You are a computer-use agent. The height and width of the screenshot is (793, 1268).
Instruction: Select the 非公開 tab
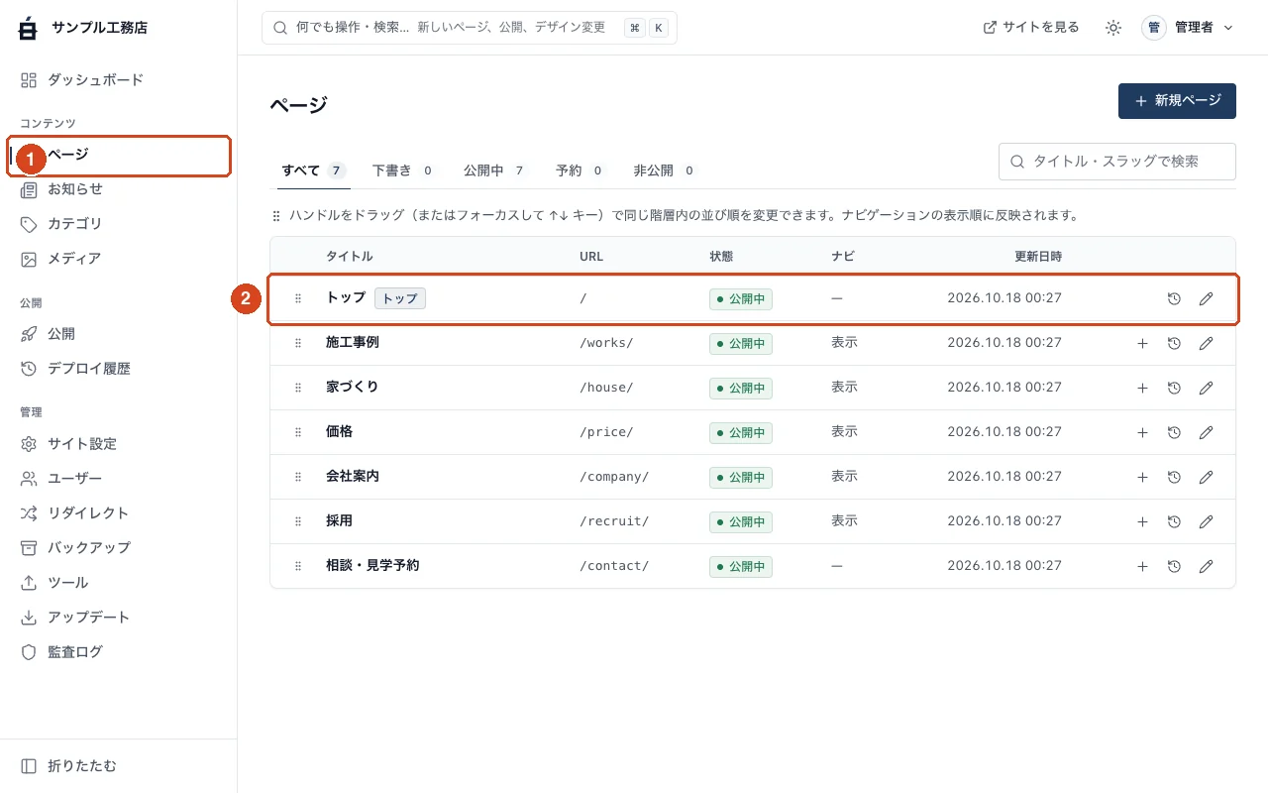[665, 170]
